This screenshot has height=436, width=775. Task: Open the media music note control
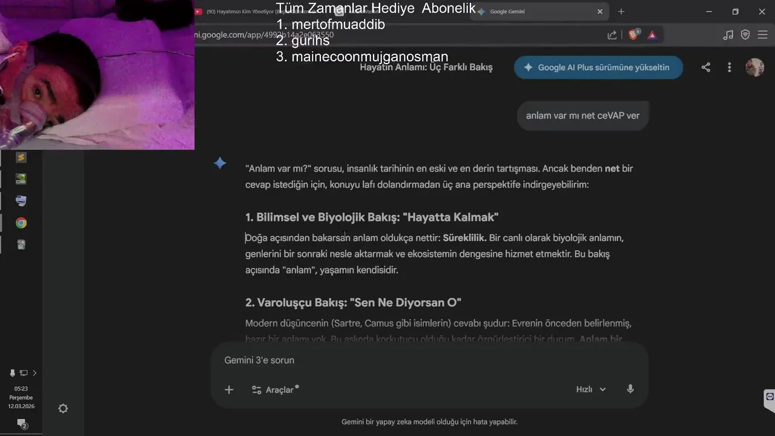728,35
